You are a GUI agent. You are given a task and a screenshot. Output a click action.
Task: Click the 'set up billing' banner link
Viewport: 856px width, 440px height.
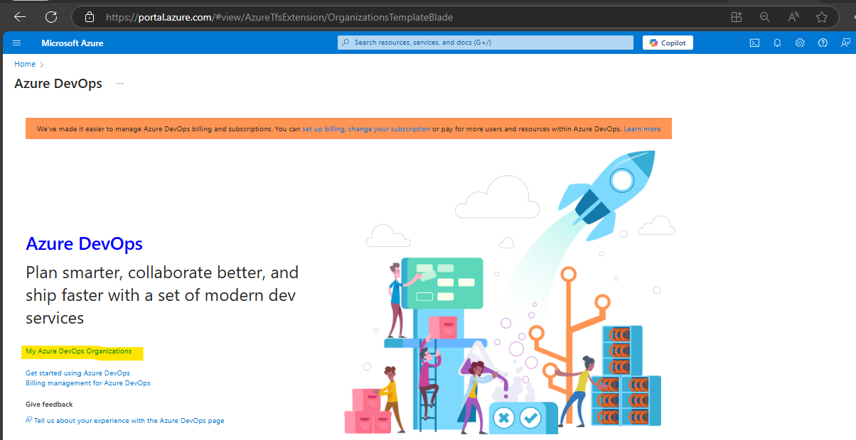tap(323, 129)
